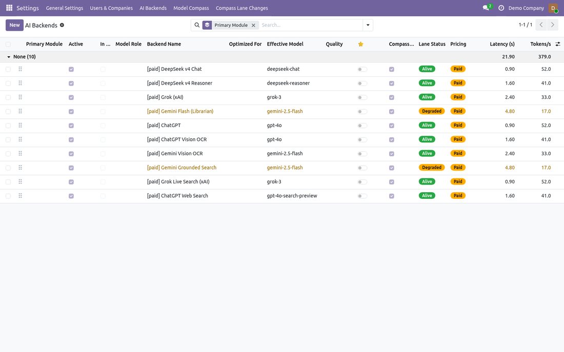
Task: Click the favorite star column header
Action: tap(361, 44)
